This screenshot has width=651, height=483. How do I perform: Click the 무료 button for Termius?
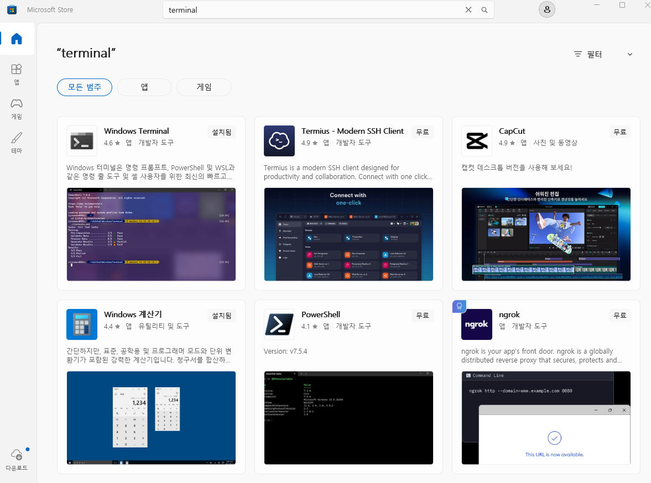(x=422, y=132)
